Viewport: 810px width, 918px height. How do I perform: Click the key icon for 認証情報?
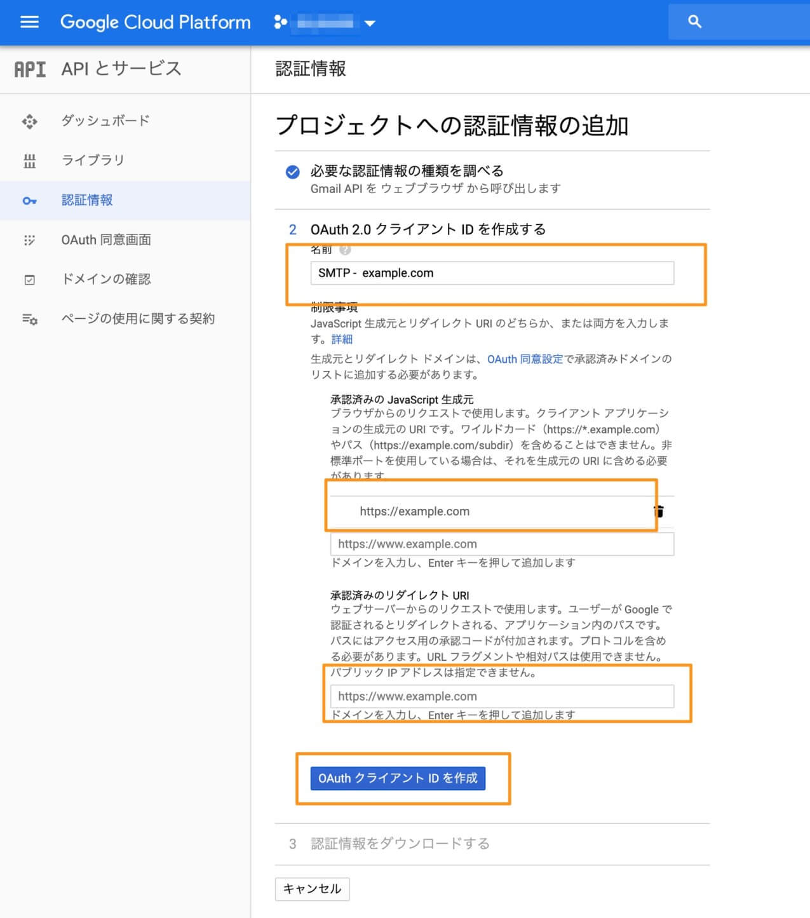click(x=29, y=201)
